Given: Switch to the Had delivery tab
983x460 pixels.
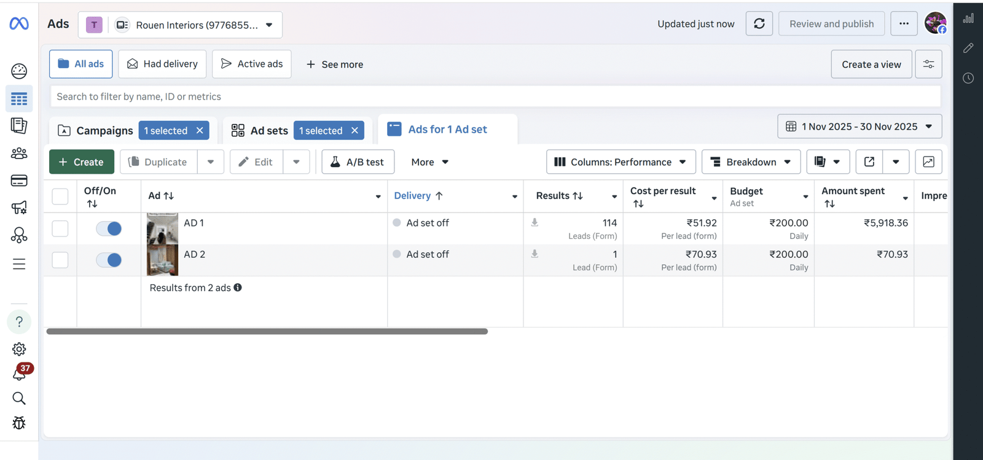Looking at the screenshot, I should coord(162,64).
